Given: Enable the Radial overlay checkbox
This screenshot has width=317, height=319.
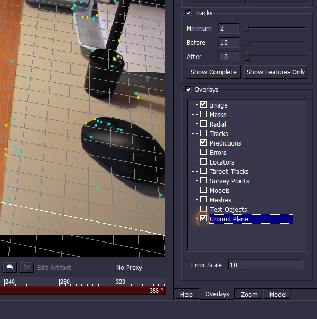Looking at the screenshot, I should point(203,124).
